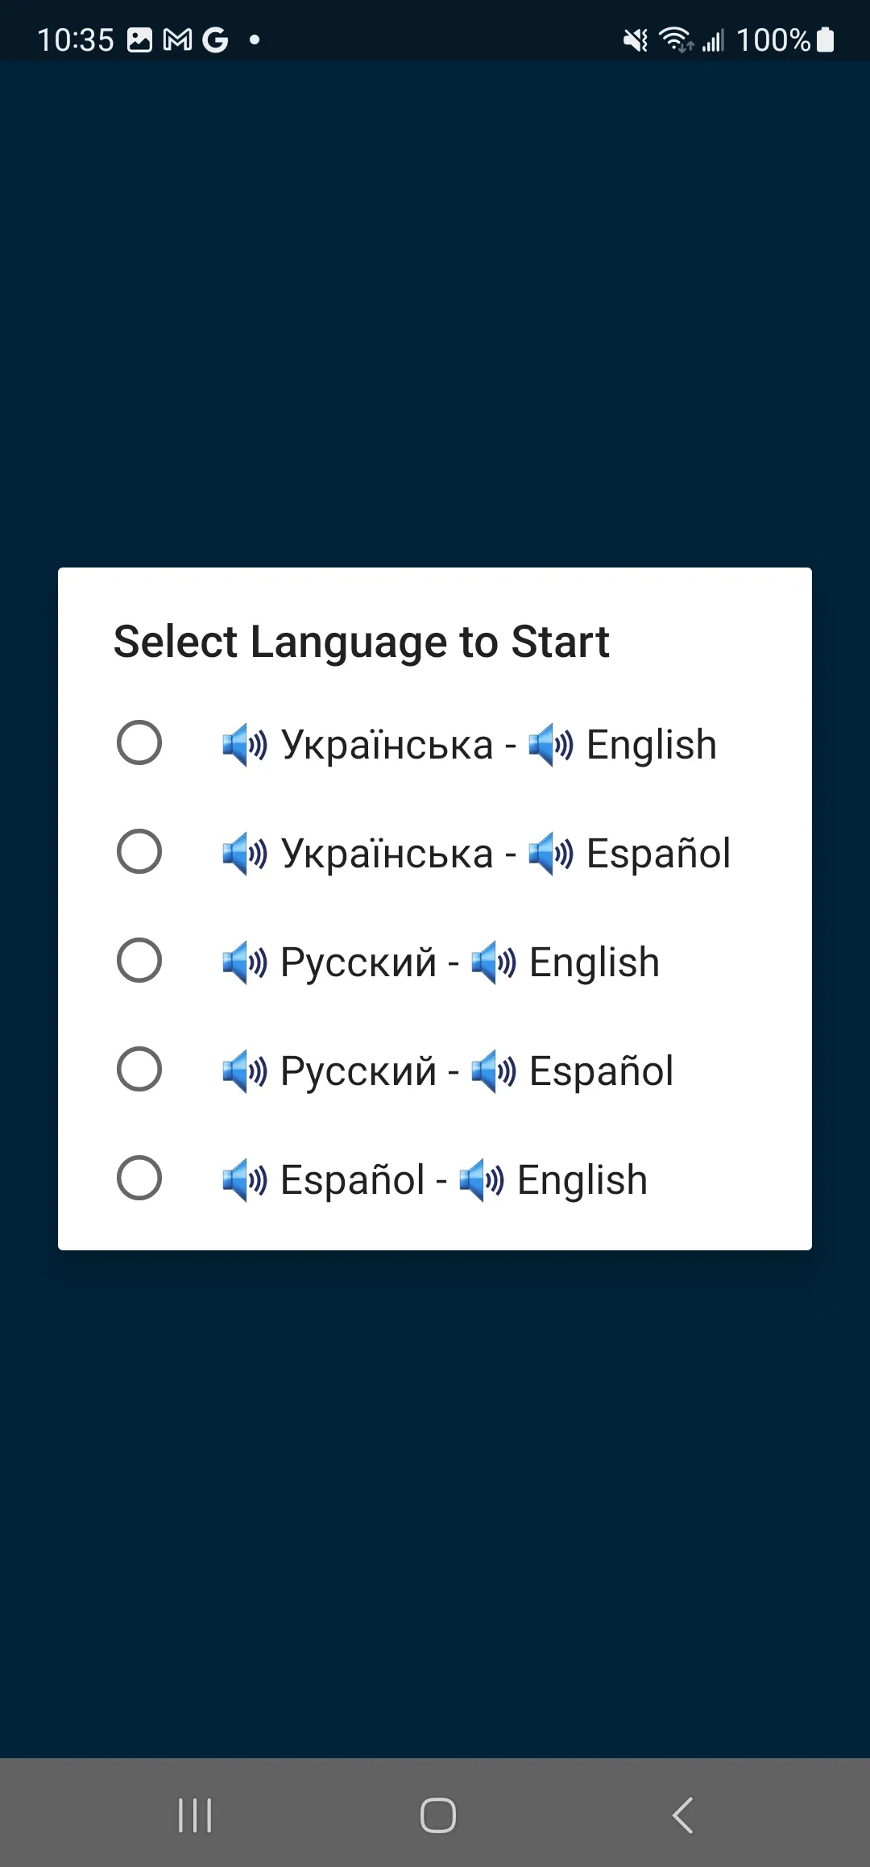Viewport: 870px width, 1867px height.
Task: Tap the Українська - Español option text
Action: 477,853
